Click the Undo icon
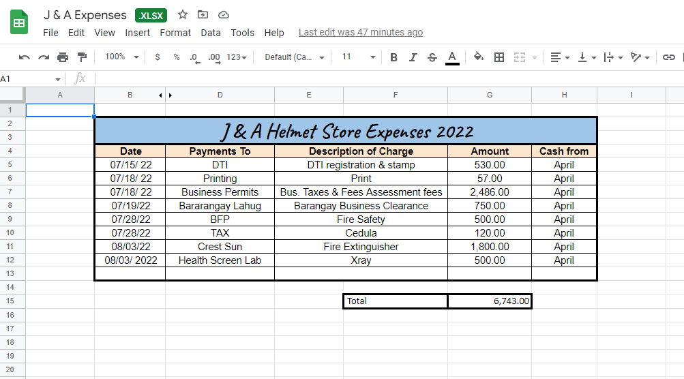The height and width of the screenshot is (379, 684). 25,57
